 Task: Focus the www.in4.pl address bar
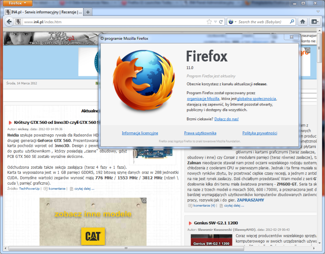[114, 22]
